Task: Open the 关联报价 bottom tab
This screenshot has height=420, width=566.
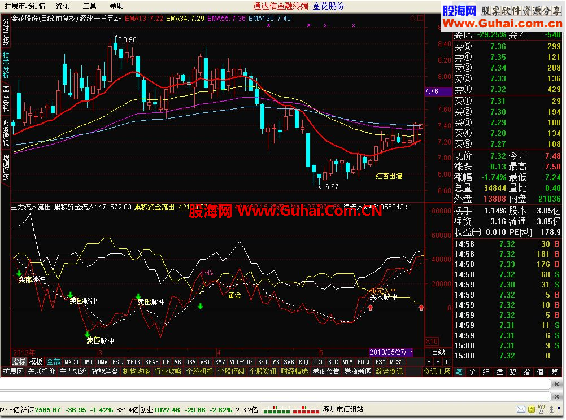Action: tap(41, 371)
